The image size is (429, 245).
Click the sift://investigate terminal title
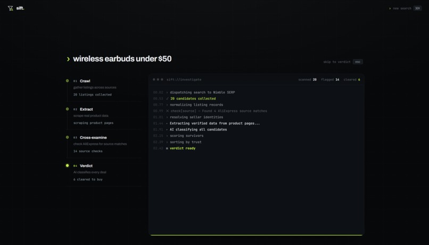click(184, 80)
